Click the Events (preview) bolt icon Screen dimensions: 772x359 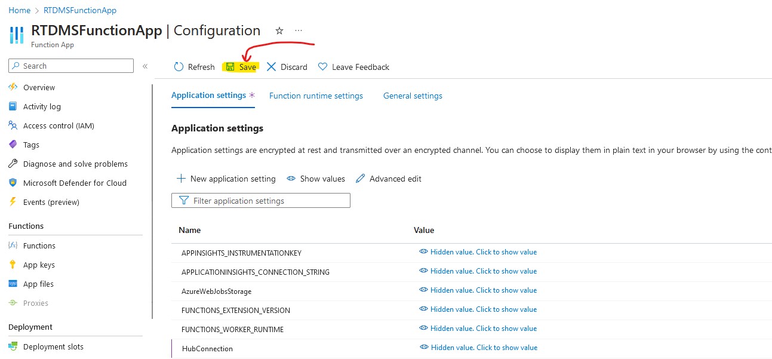[x=13, y=202]
